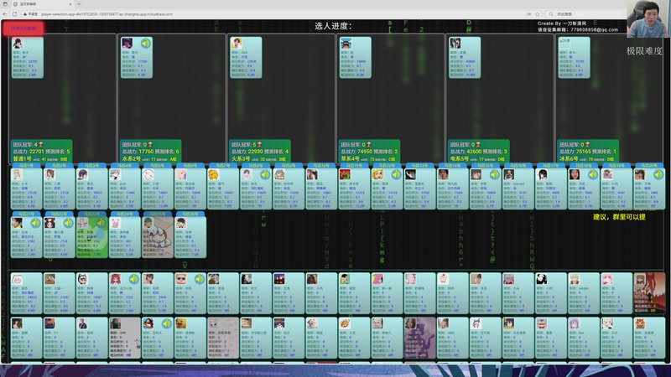Select the 马匹10号 tab label
Viewport: 671px width, 377px height.
pos(321,165)
